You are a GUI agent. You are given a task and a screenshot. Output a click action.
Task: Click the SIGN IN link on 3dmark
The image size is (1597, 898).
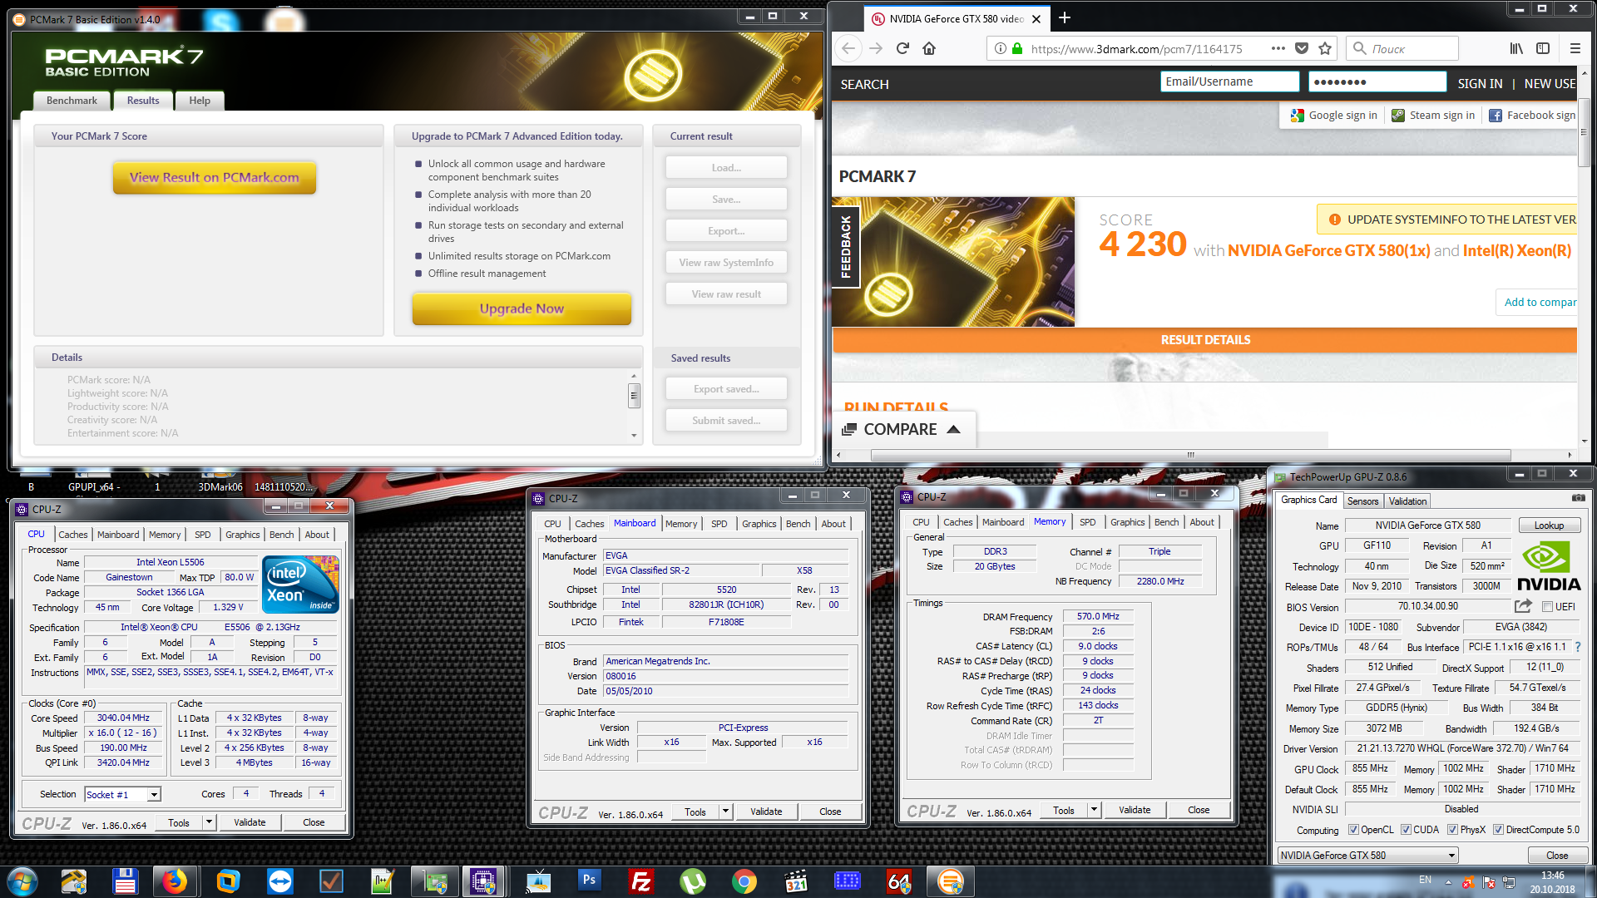coord(1480,84)
